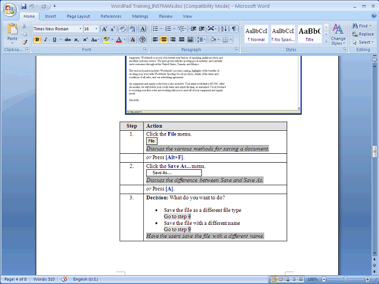The width and height of the screenshot is (379, 284).
Task: Sort text with A-Z icon
Action: tap(224, 29)
